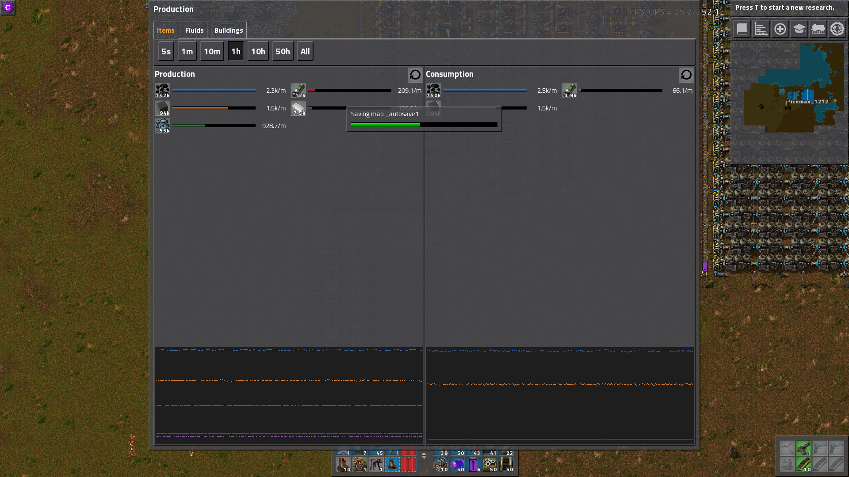Reset the Production panel precision
Image resolution: width=849 pixels, height=477 pixels.
[415, 75]
